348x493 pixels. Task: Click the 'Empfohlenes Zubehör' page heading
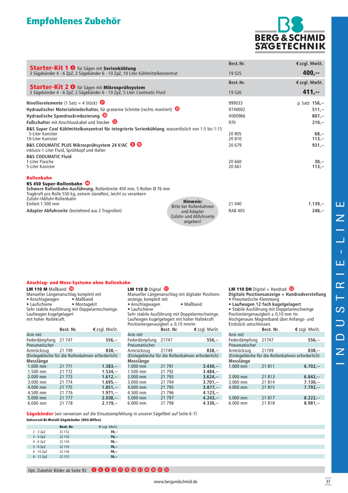(74, 21)
